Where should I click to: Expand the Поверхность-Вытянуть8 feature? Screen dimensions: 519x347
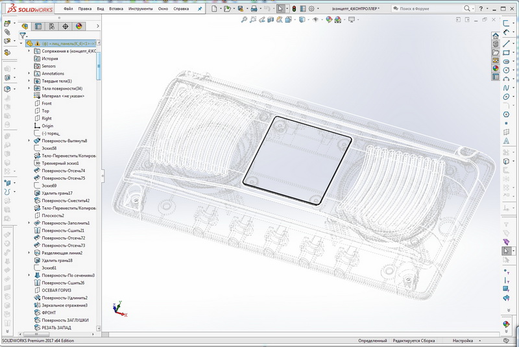[x=29, y=141]
